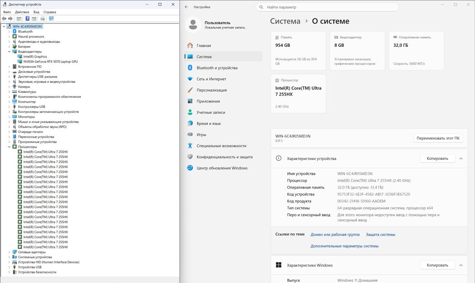The width and height of the screenshot is (475, 283).
Task: Open Конфиденциальность и защита settings section
Action: tap(223, 157)
